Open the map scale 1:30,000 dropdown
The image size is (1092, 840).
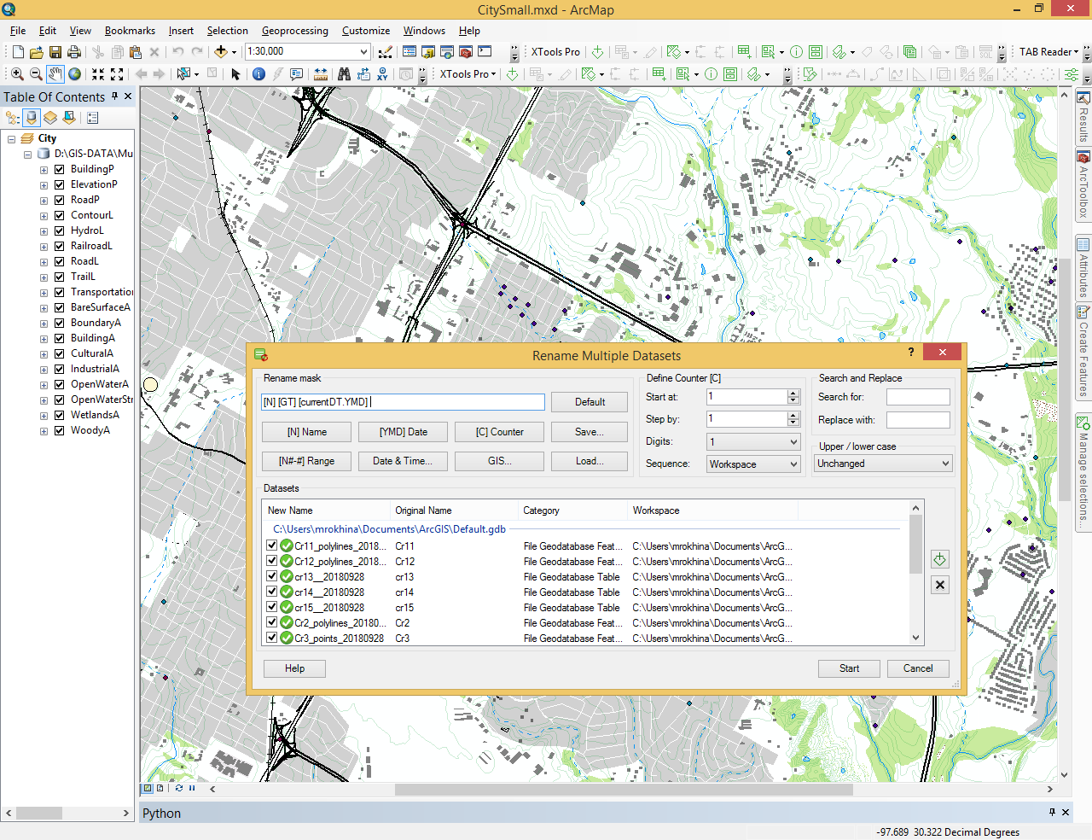[363, 52]
